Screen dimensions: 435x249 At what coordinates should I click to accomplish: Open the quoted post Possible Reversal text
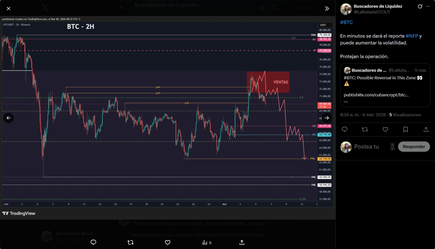point(383,78)
